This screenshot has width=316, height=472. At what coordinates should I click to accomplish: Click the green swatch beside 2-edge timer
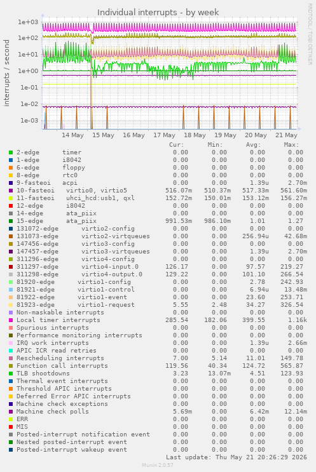click(11, 152)
